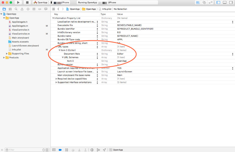Add new file with plus button
235x152 pixels.
pos(2,150)
